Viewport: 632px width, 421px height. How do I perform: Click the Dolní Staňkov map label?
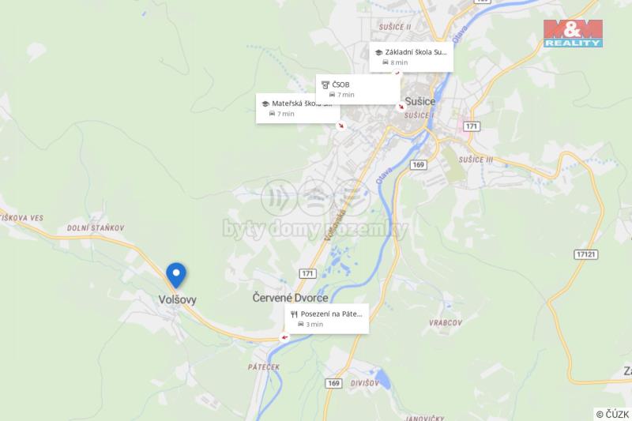(x=96, y=228)
